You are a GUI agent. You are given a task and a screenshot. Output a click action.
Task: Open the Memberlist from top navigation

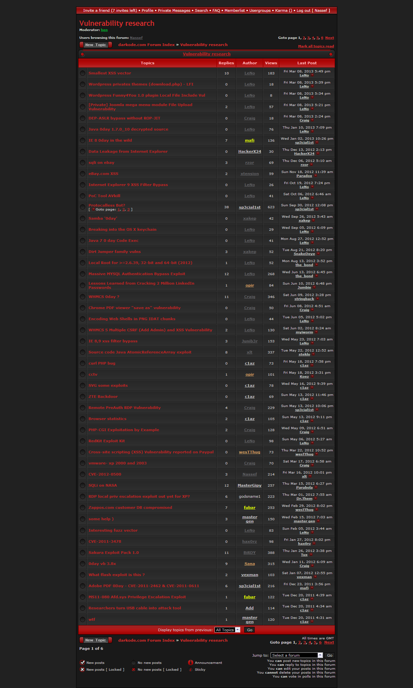(234, 10)
